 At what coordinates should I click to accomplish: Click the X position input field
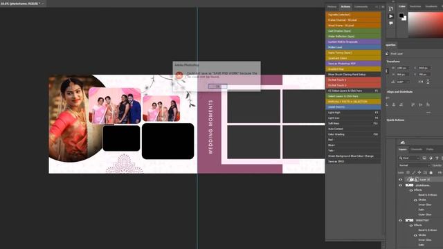424,68
